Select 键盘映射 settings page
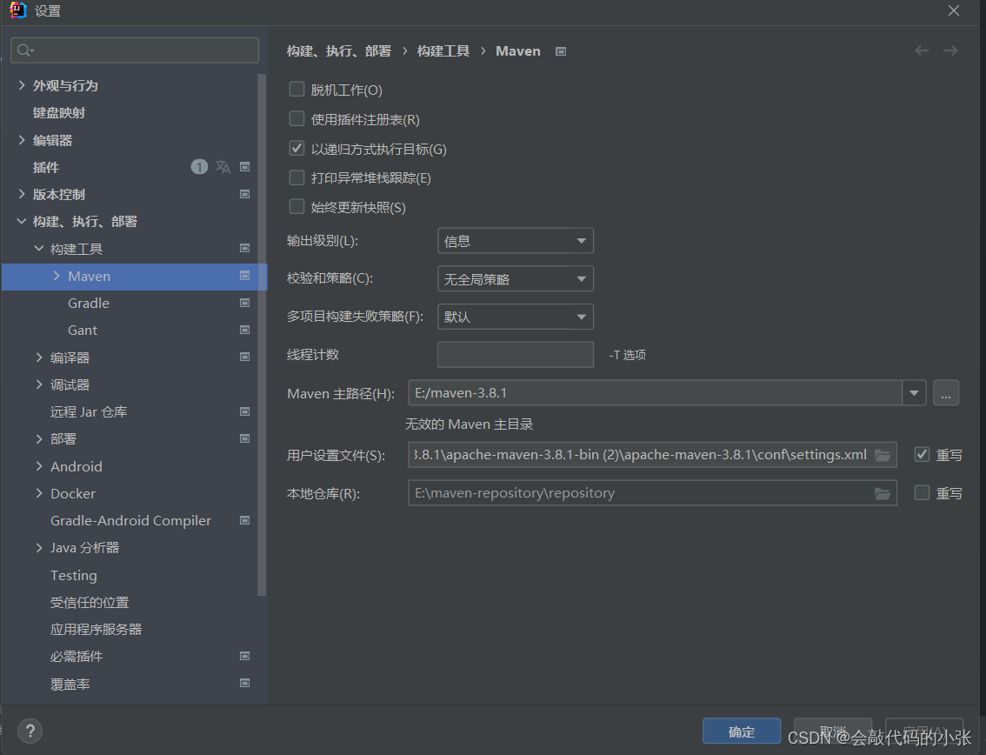 click(x=59, y=112)
